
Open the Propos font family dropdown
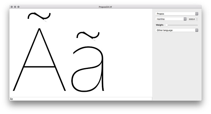177,14
